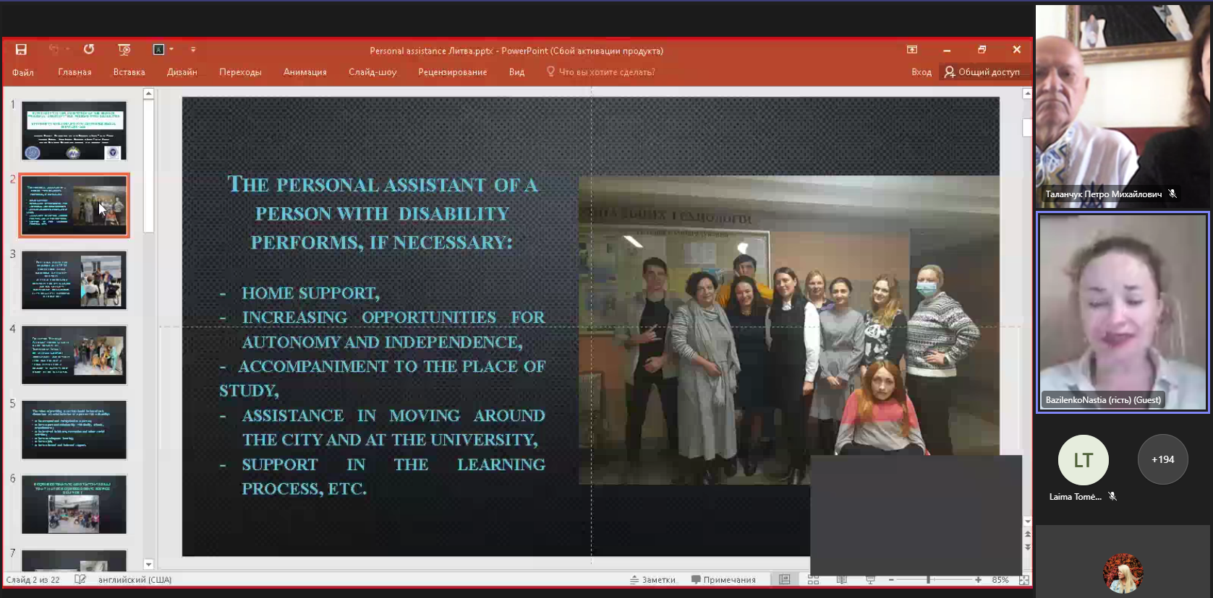Toggle Заметки notes pane
Image resolution: width=1213 pixels, height=598 pixels.
[652, 580]
